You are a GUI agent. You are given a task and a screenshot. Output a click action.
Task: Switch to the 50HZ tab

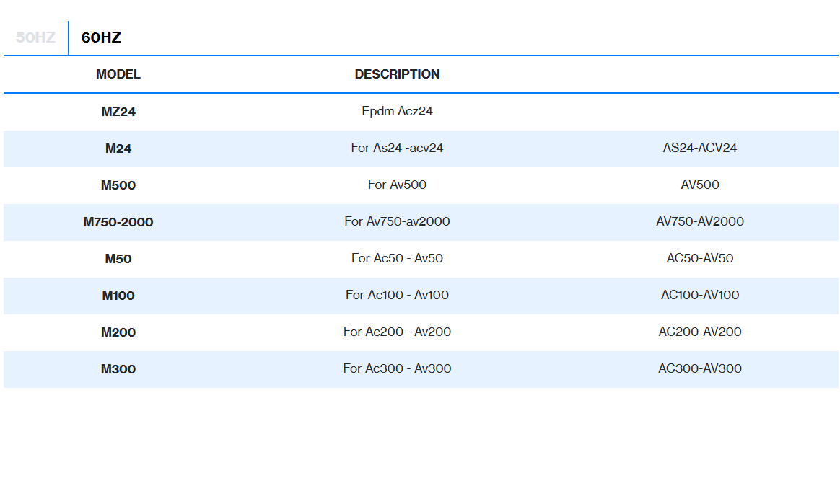[35, 38]
